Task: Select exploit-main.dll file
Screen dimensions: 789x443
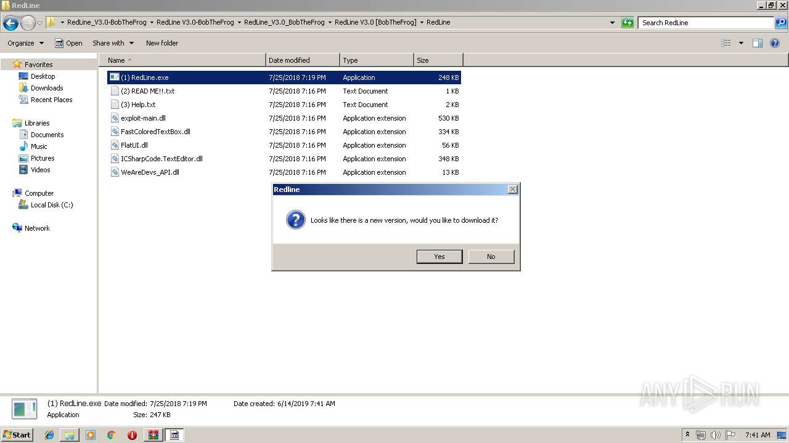Action: click(x=284, y=118)
